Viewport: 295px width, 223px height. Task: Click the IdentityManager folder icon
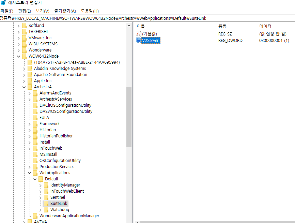(x=46, y=185)
